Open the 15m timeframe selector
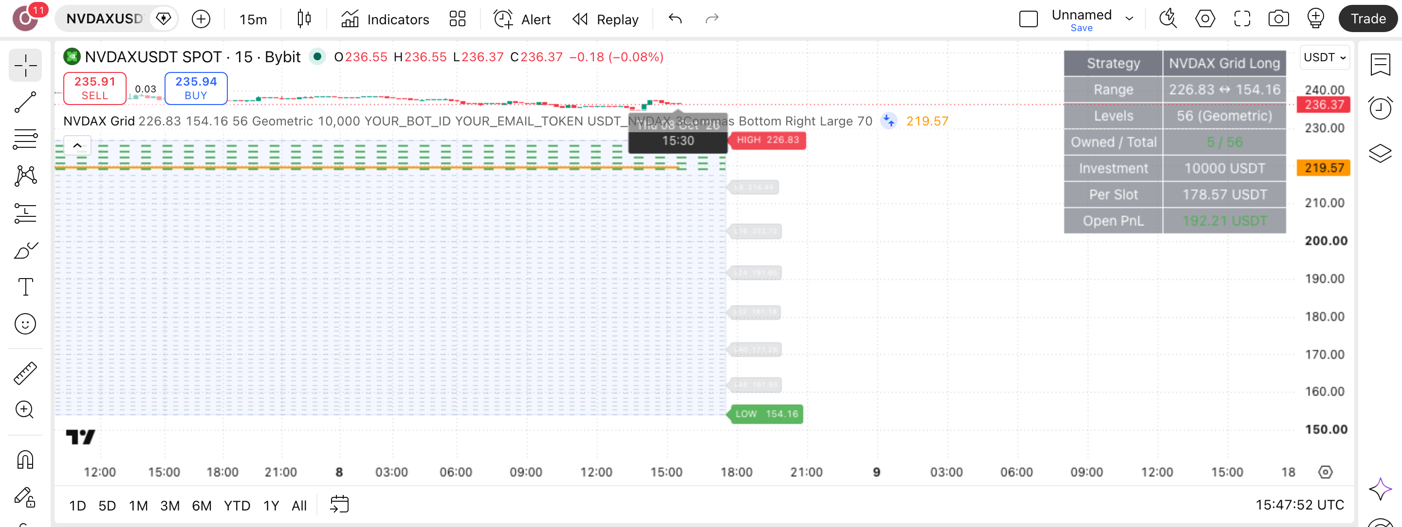The image size is (1402, 527). (253, 19)
